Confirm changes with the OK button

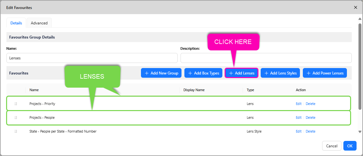click(350, 146)
